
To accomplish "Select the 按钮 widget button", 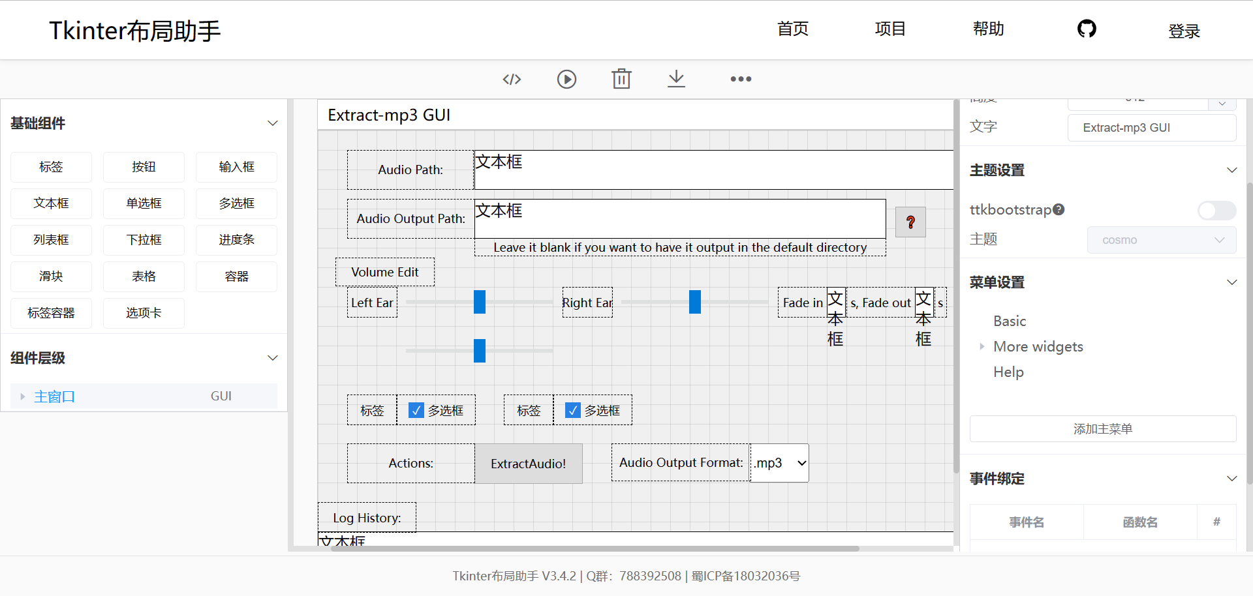I will 144,167.
